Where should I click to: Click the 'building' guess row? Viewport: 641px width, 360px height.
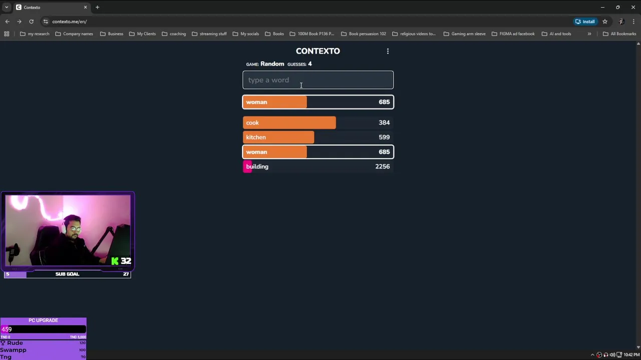pyautogui.click(x=318, y=166)
